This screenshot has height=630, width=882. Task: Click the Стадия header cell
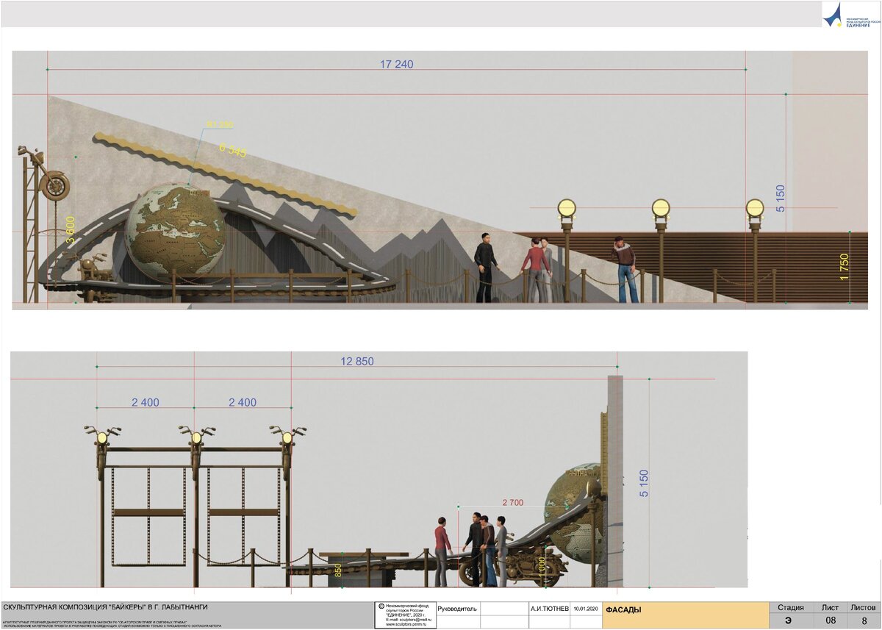[790, 608]
